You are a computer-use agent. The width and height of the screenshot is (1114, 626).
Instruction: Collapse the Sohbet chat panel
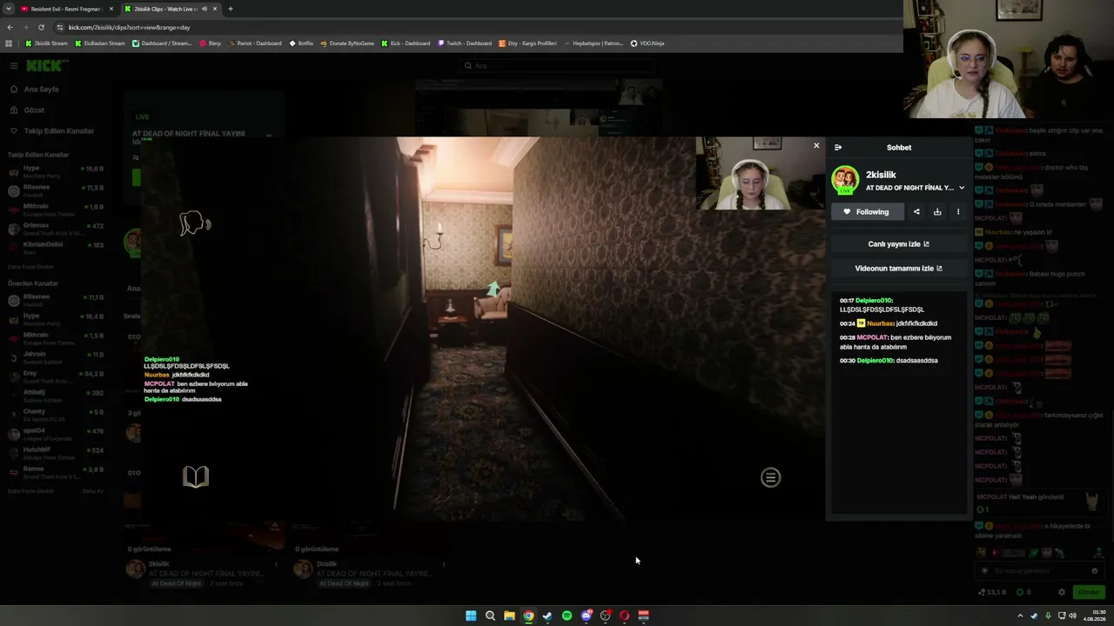[838, 148]
